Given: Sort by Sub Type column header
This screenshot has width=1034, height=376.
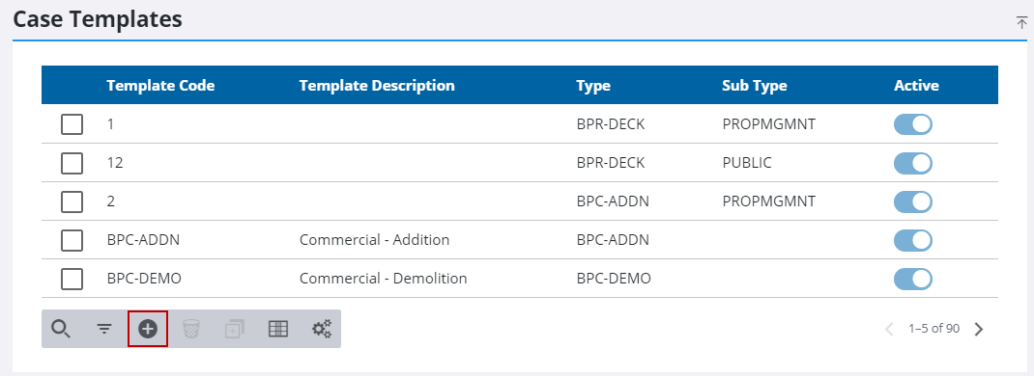Looking at the screenshot, I should [x=755, y=86].
